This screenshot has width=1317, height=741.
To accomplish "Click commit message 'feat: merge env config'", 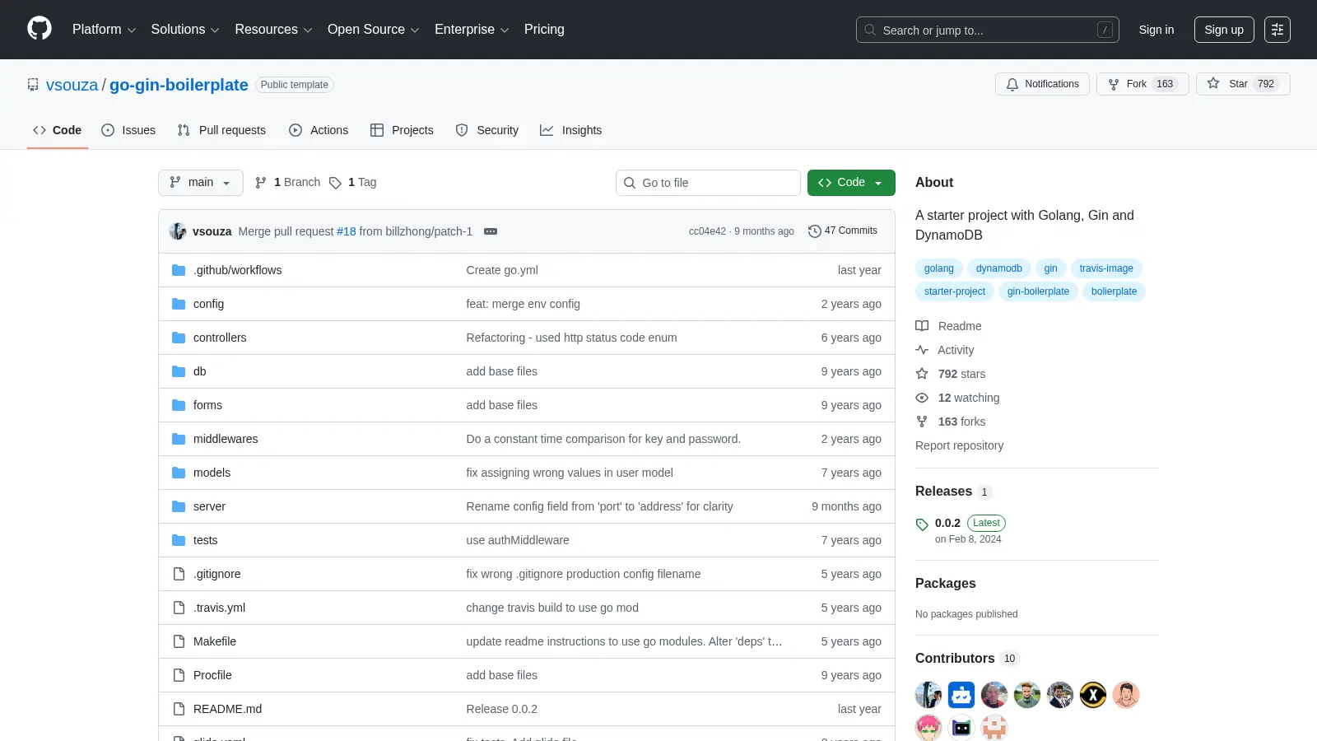I will 523,304.
